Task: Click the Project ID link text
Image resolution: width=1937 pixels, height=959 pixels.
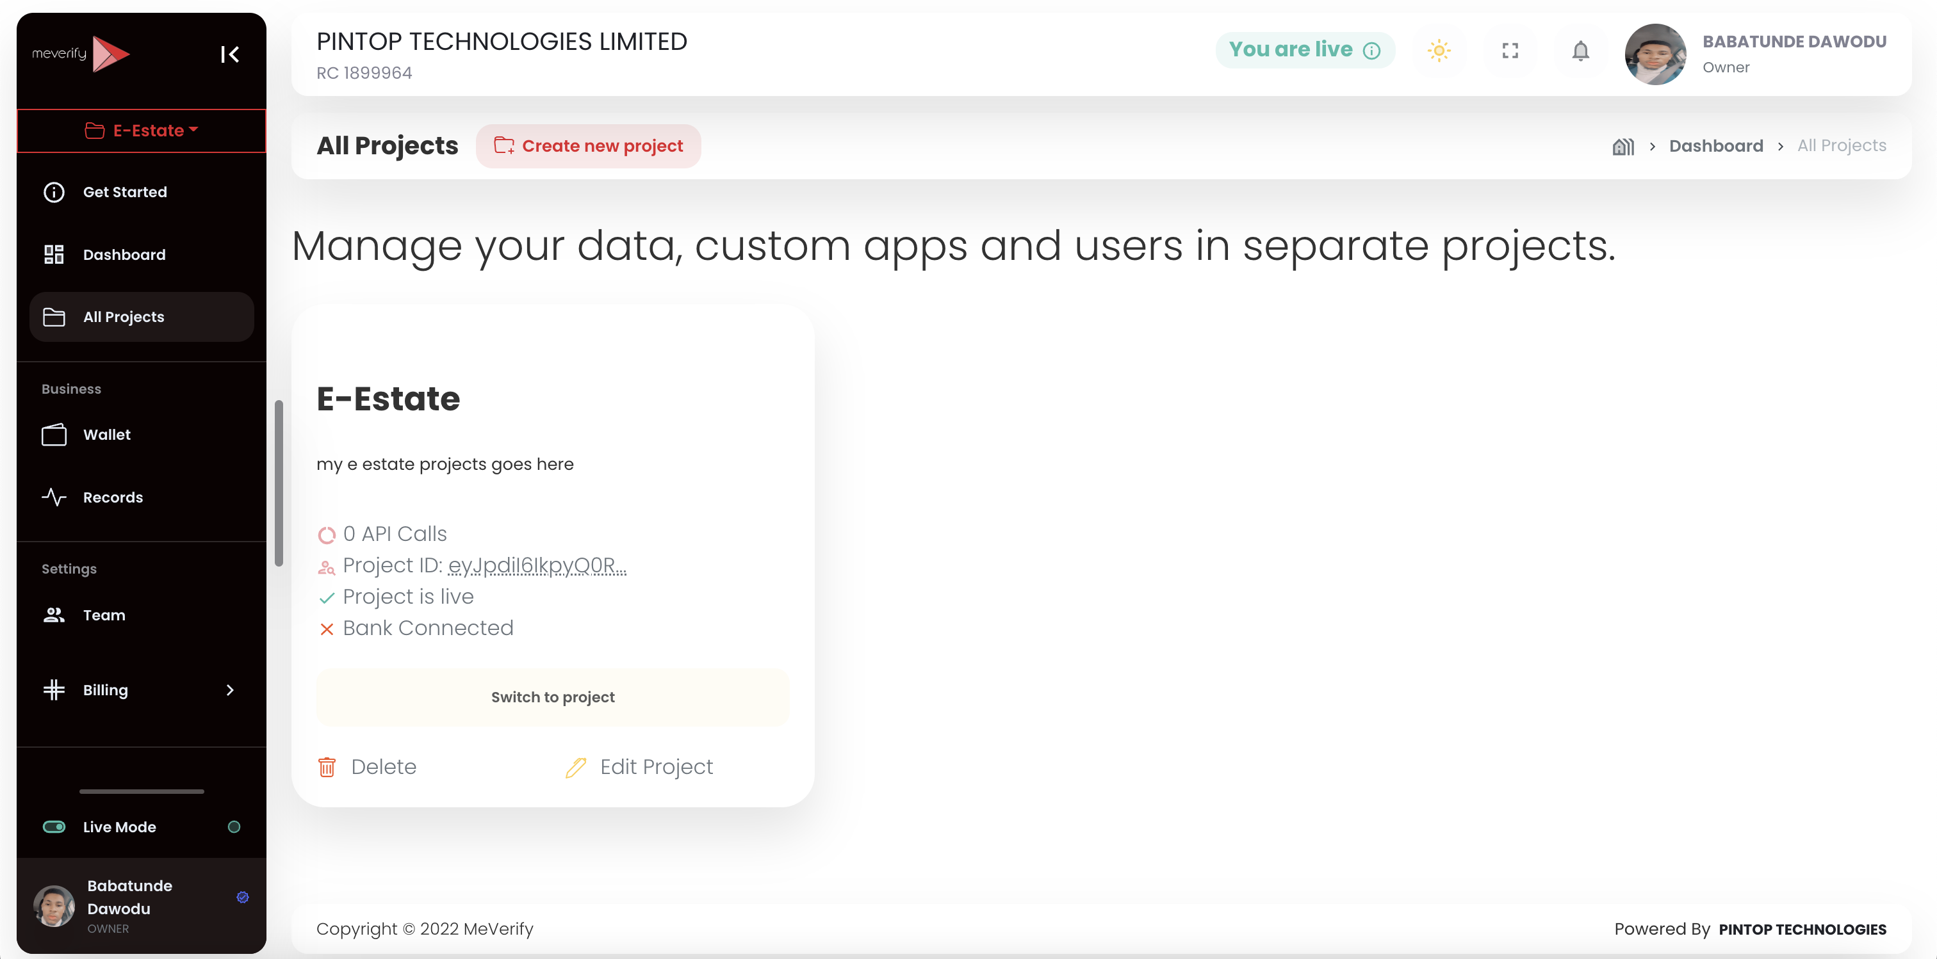Action: (x=537, y=565)
